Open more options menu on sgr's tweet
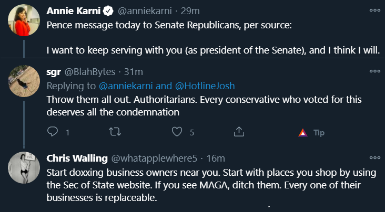 [x=375, y=71]
